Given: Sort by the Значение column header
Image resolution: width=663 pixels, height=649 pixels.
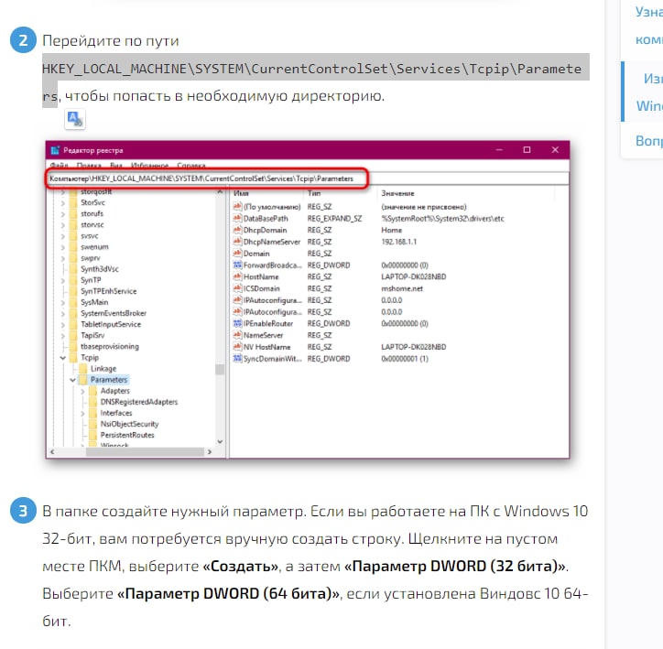Looking at the screenshot, I should coord(466,193).
